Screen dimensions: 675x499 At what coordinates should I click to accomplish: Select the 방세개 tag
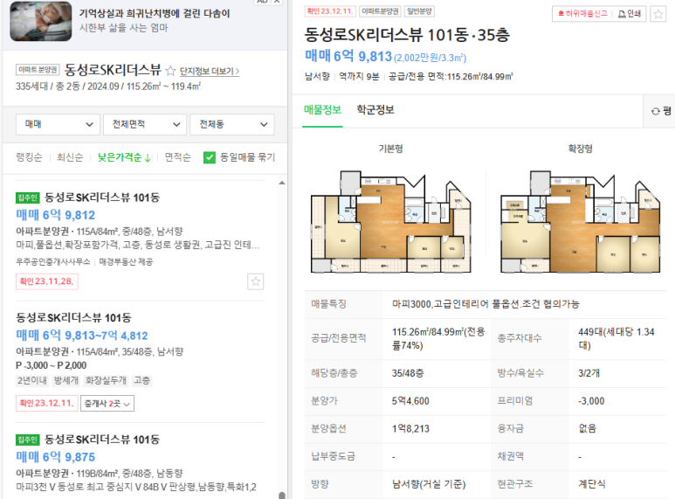click(66, 380)
